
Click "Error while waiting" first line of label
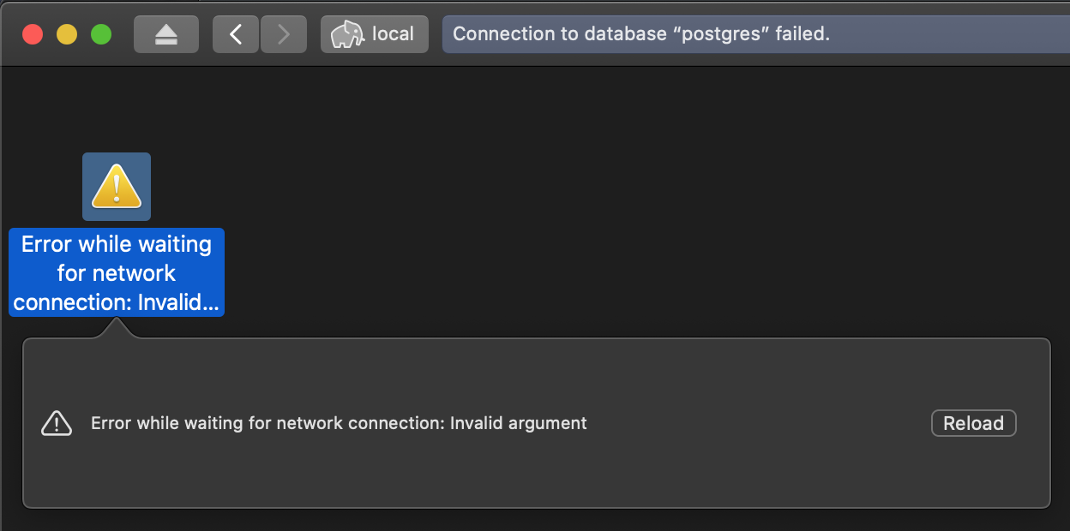(117, 244)
